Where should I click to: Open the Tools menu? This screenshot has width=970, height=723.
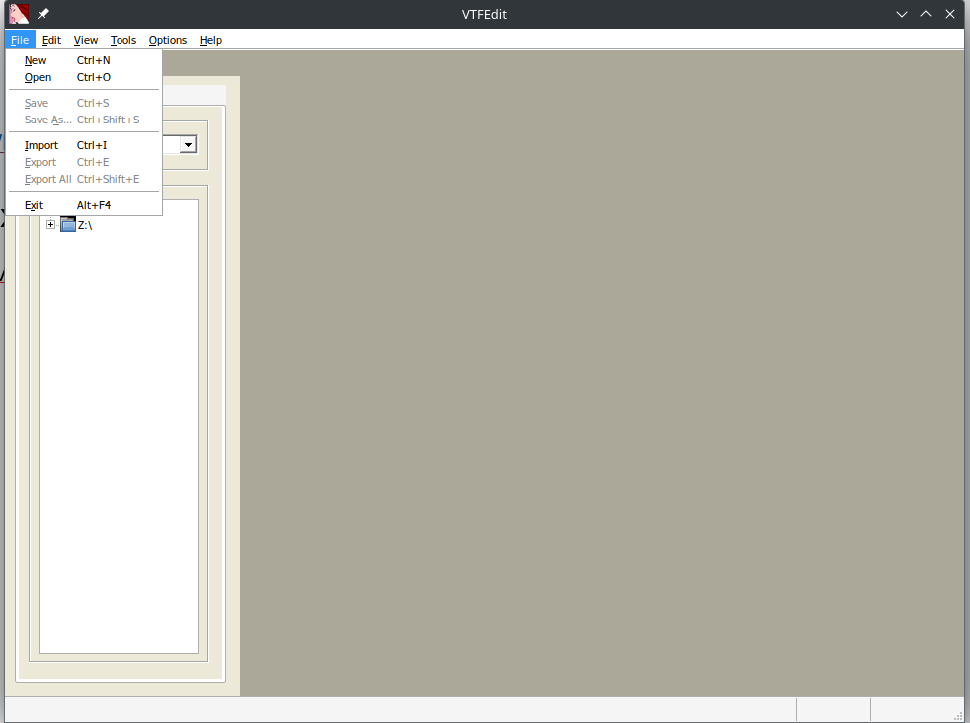coord(123,40)
